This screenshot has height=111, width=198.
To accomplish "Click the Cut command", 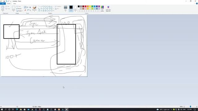I will (x=7, y=6).
